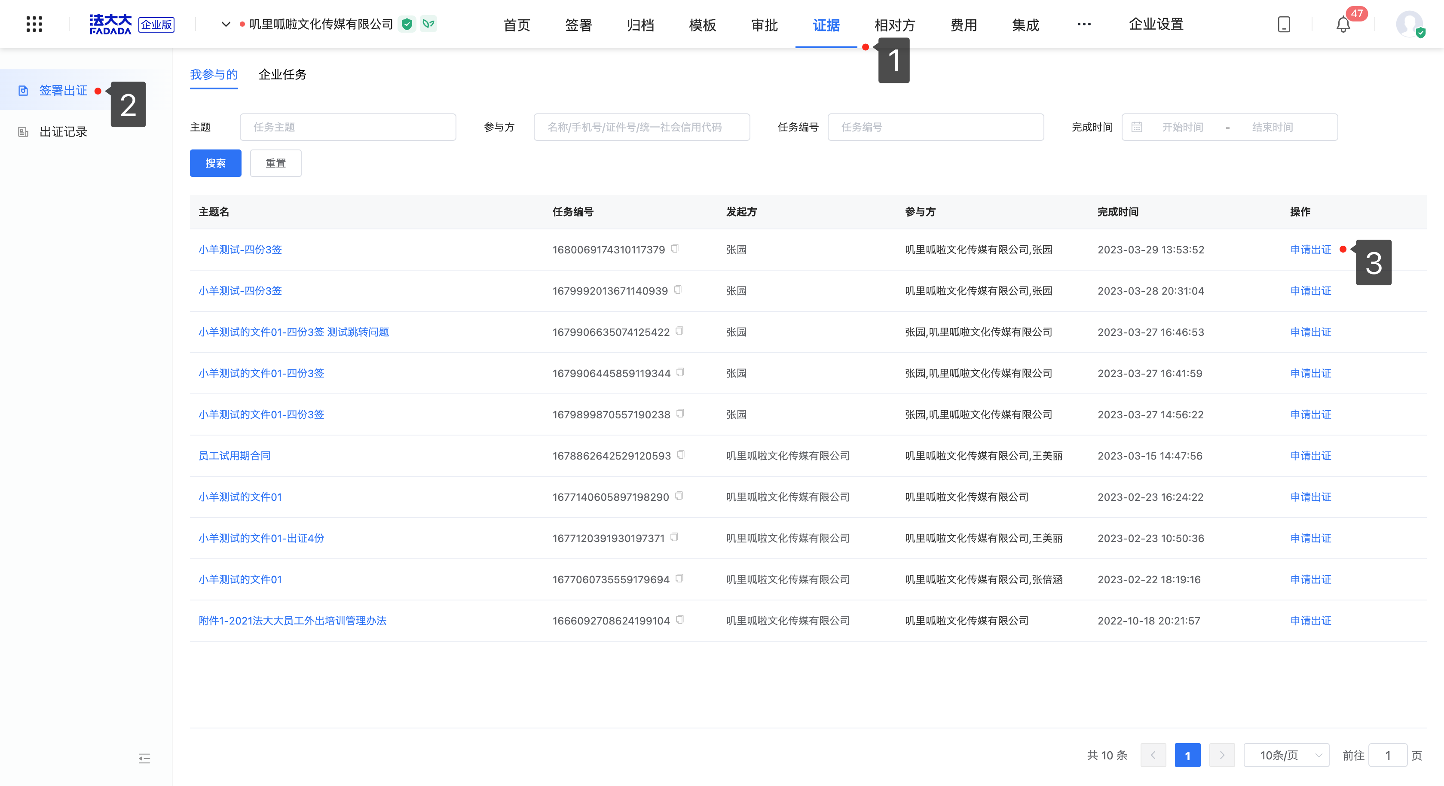
Task: Open the app grid launcher icon
Action: click(x=34, y=24)
